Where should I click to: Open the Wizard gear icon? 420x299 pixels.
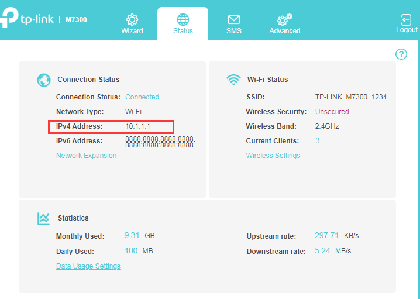[132, 19]
